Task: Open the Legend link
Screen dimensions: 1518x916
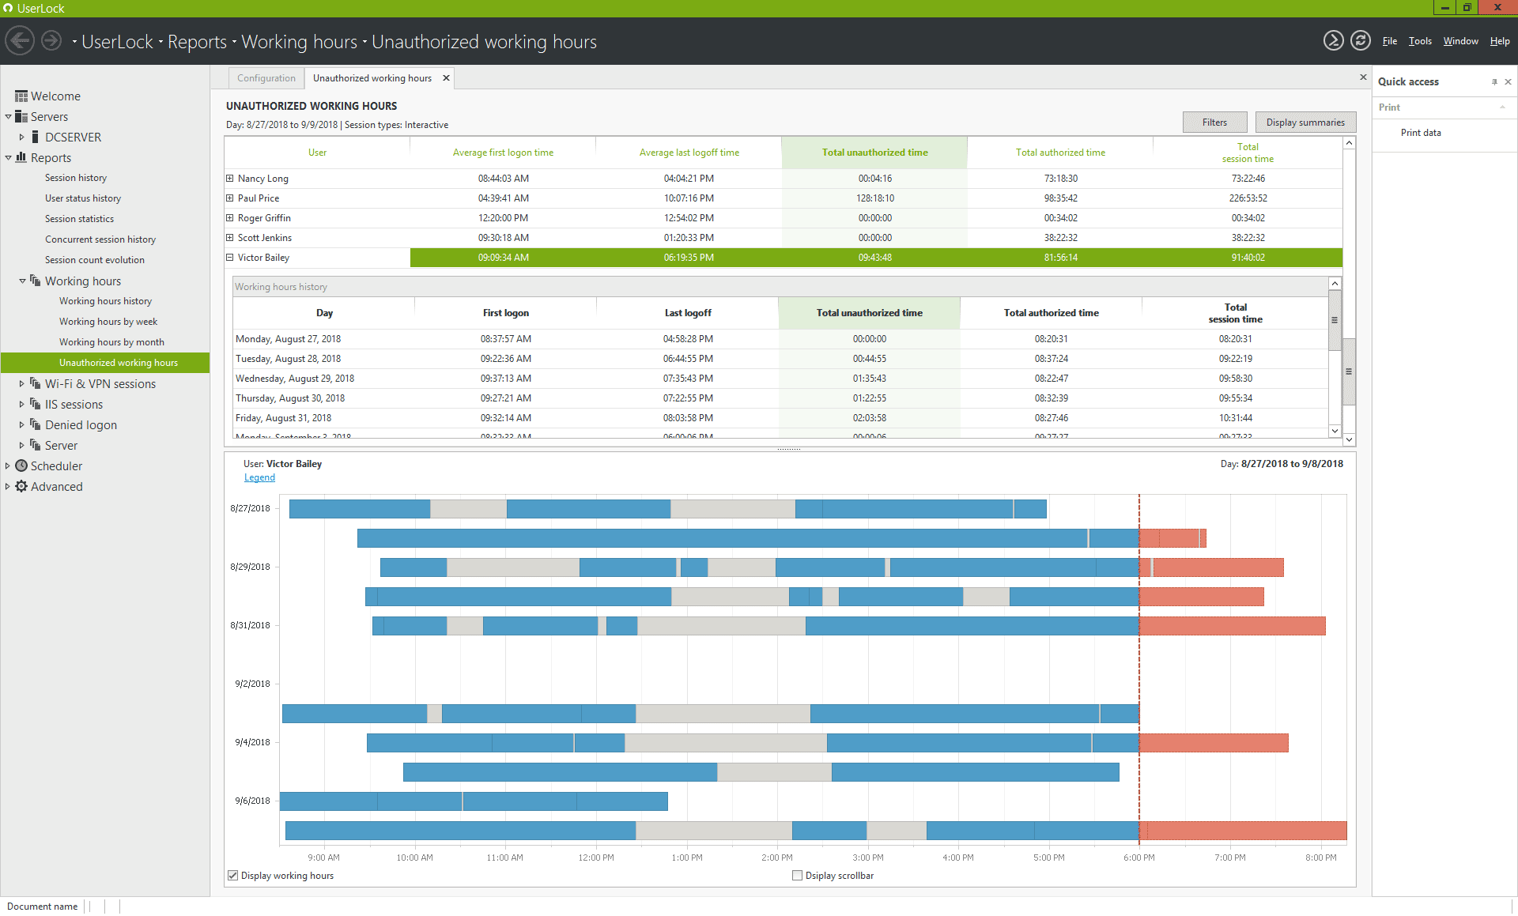Action: (x=259, y=477)
